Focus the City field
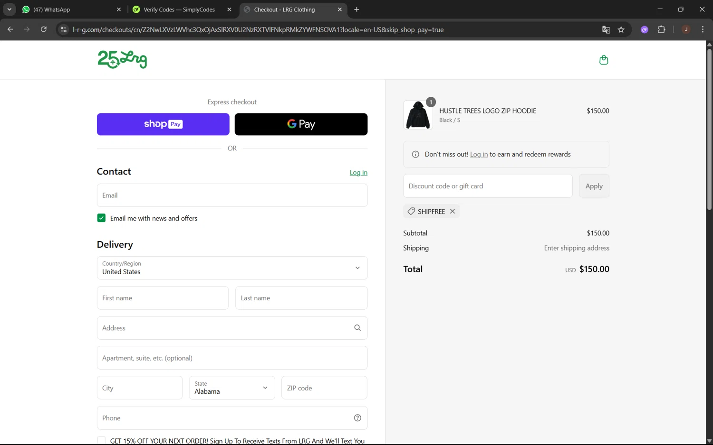This screenshot has height=445, width=713. coord(140,388)
